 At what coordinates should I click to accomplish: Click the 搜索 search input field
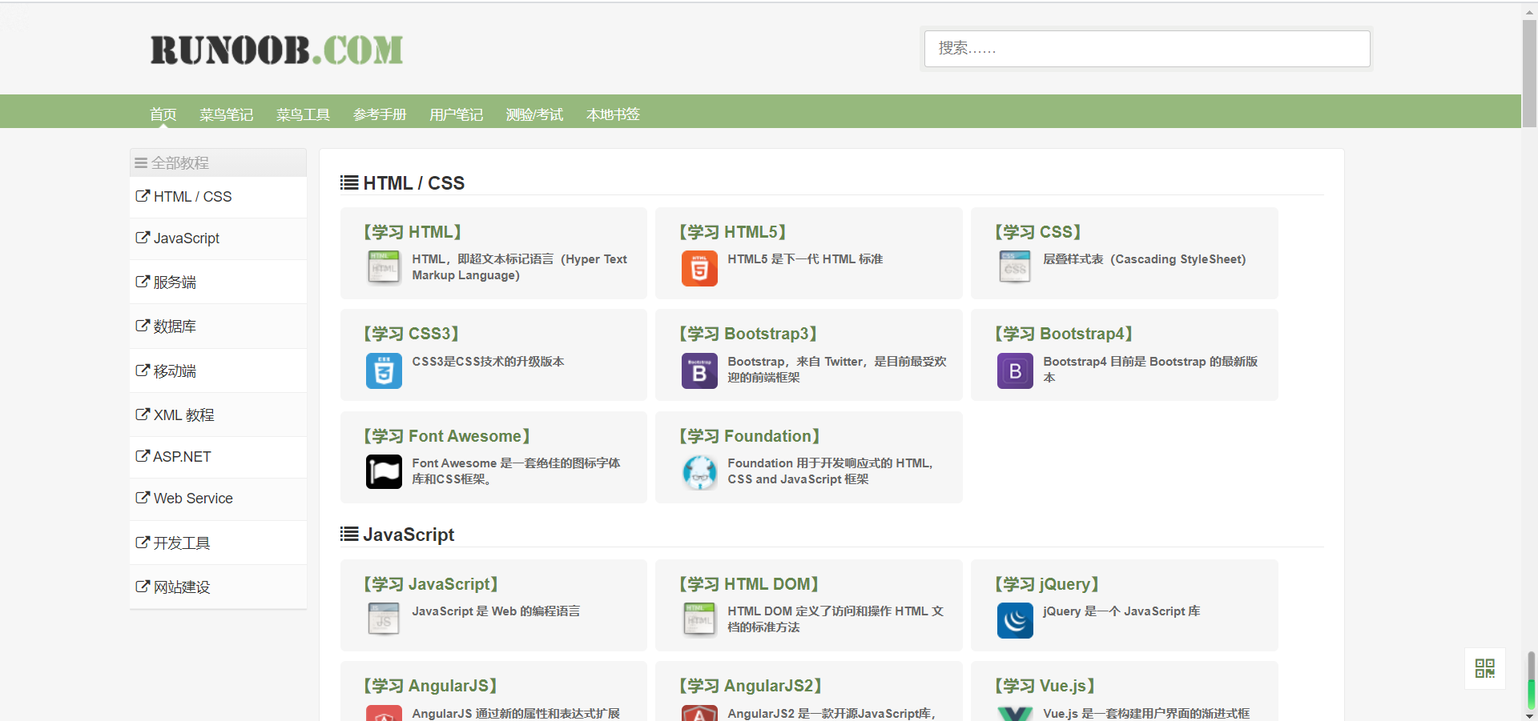tap(1147, 49)
